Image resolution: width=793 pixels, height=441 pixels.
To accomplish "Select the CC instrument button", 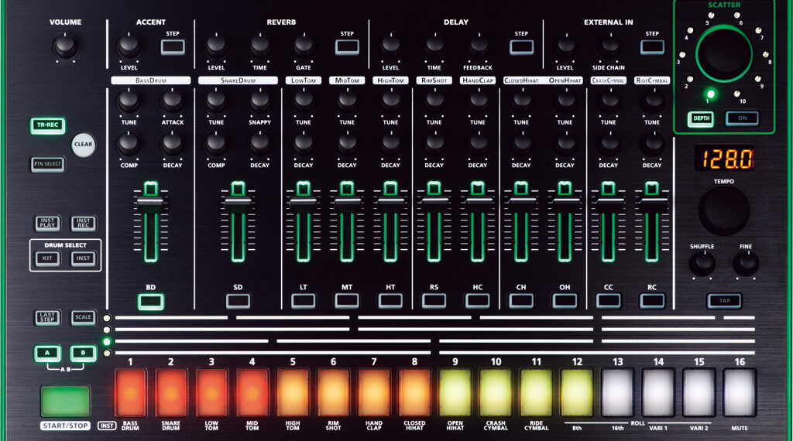I will (x=609, y=302).
